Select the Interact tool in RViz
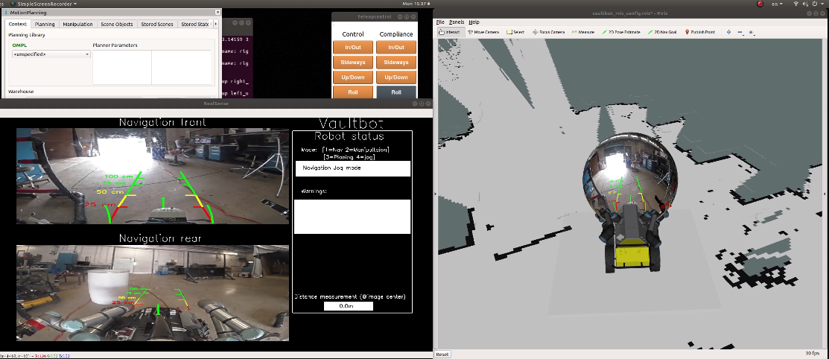Image resolution: width=829 pixels, height=359 pixels. [x=451, y=33]
